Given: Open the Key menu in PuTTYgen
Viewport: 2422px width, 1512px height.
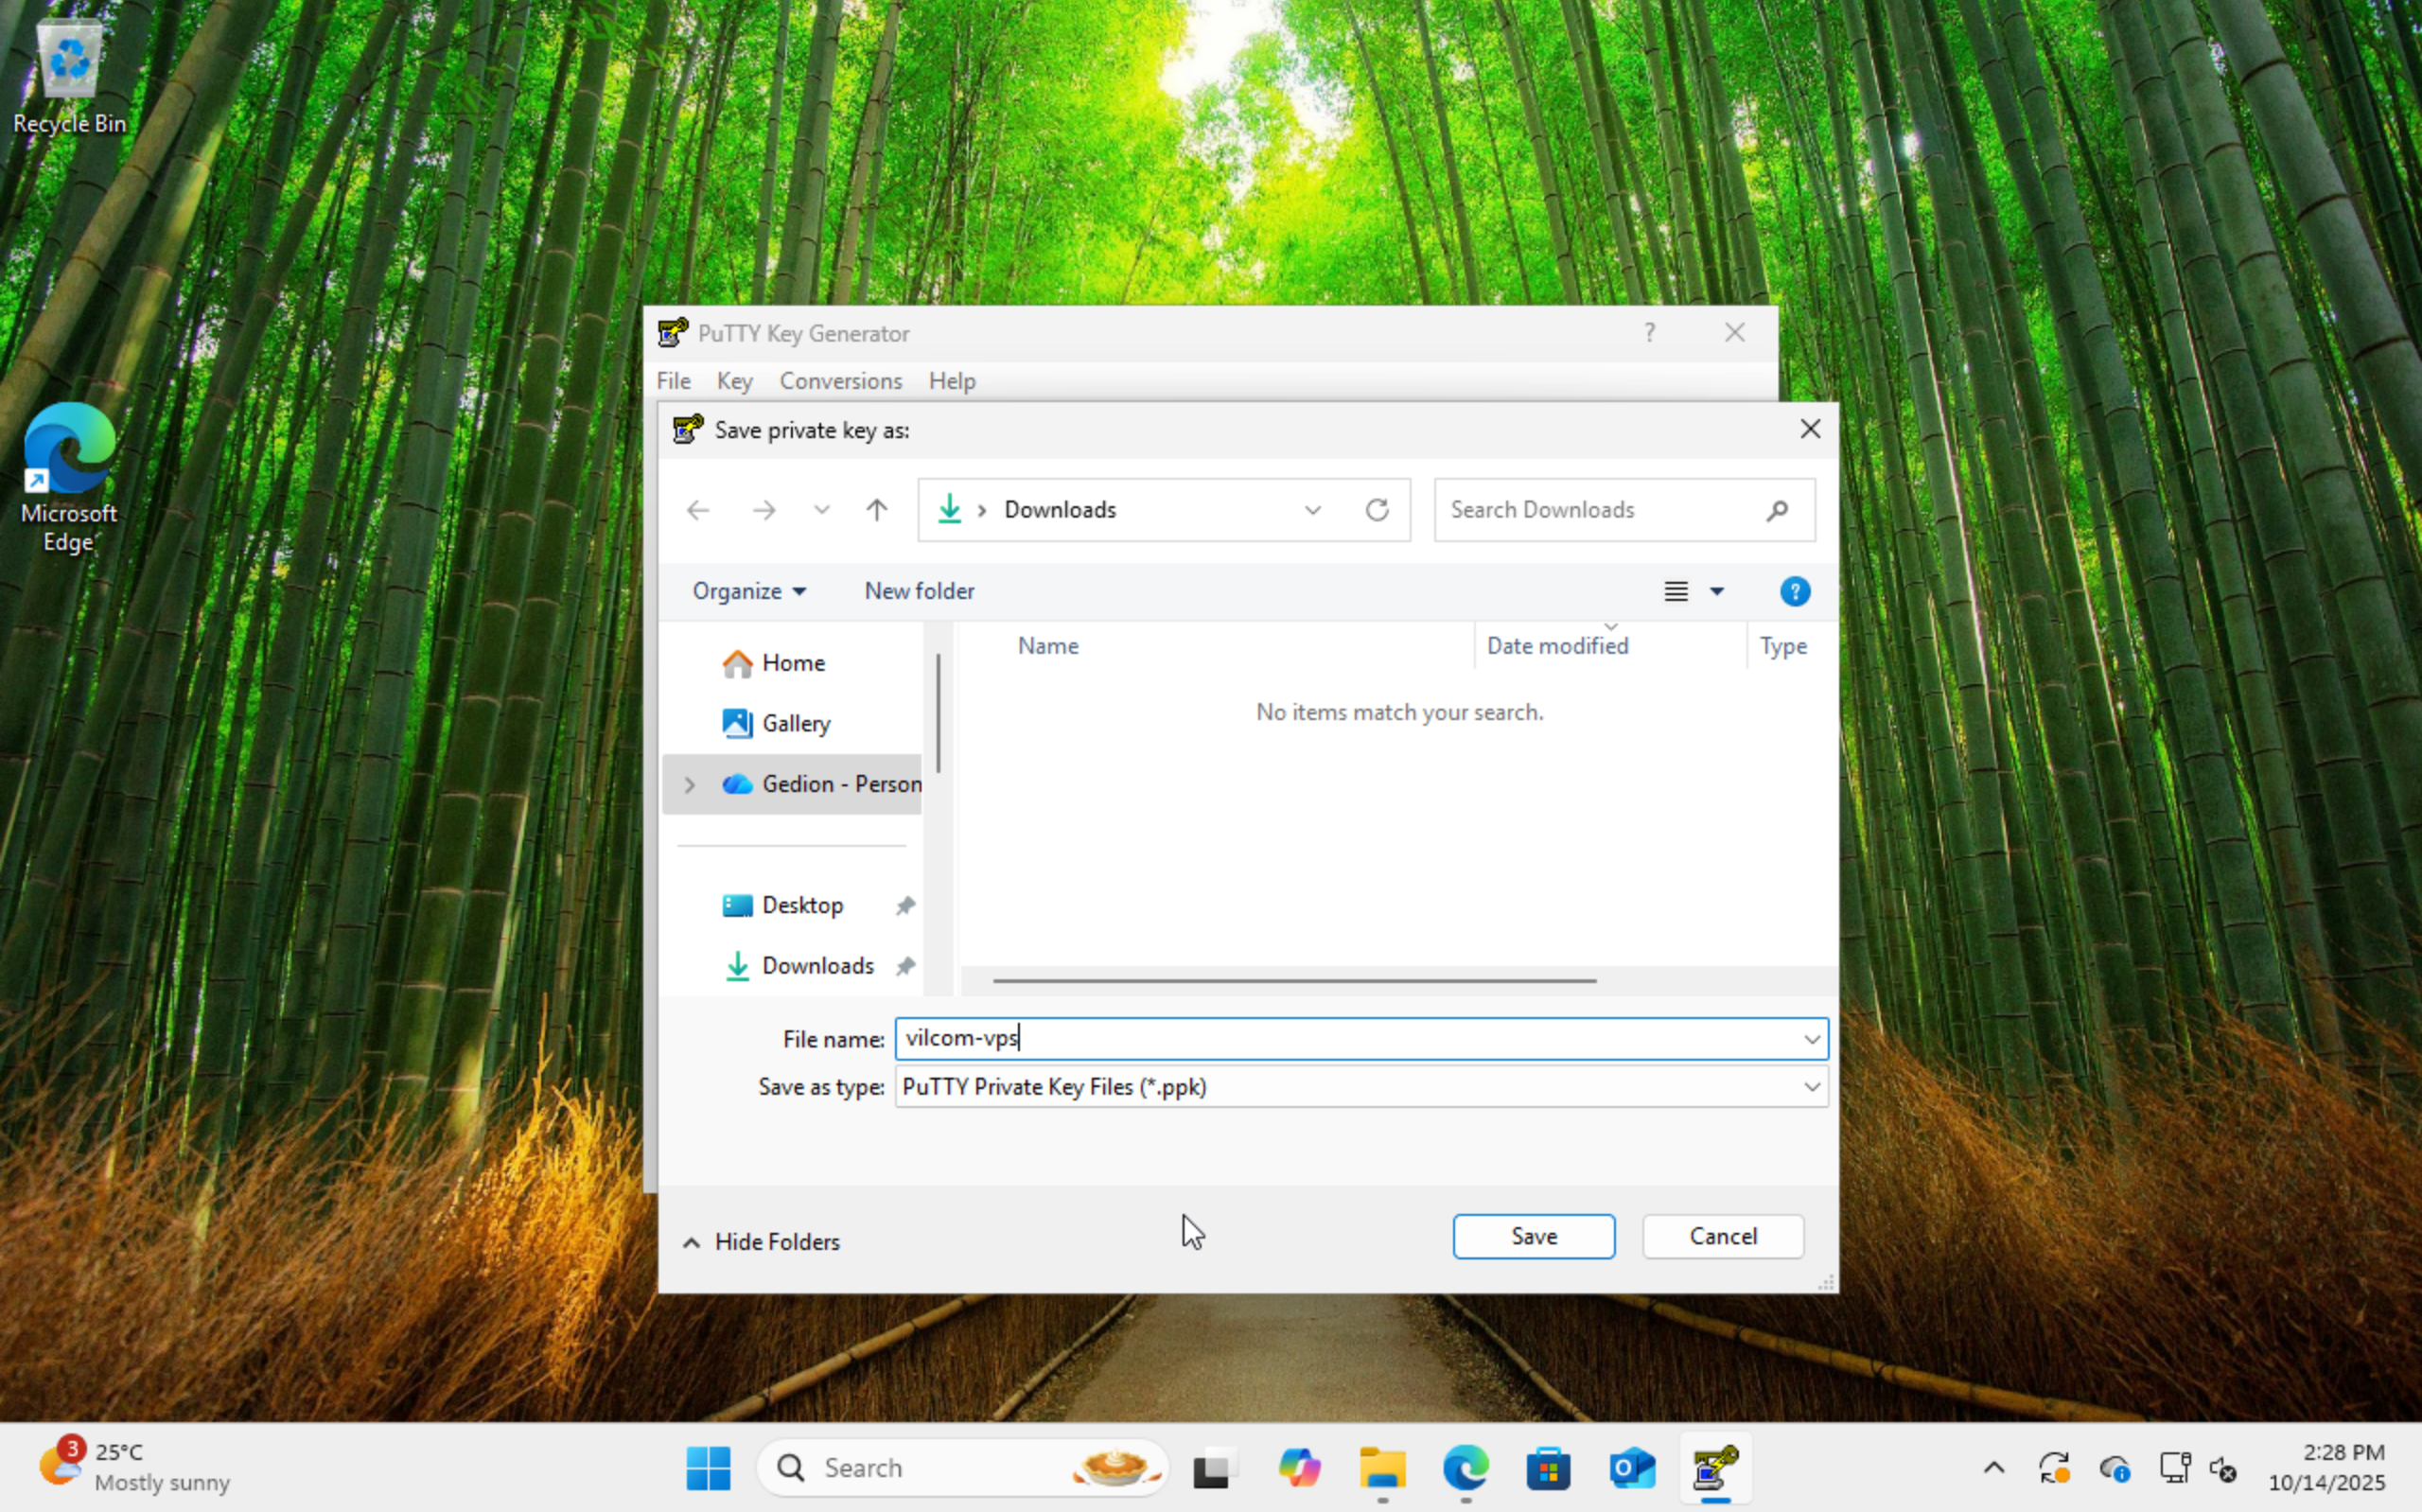Looking at the screenshot, I should coord(734,381).
